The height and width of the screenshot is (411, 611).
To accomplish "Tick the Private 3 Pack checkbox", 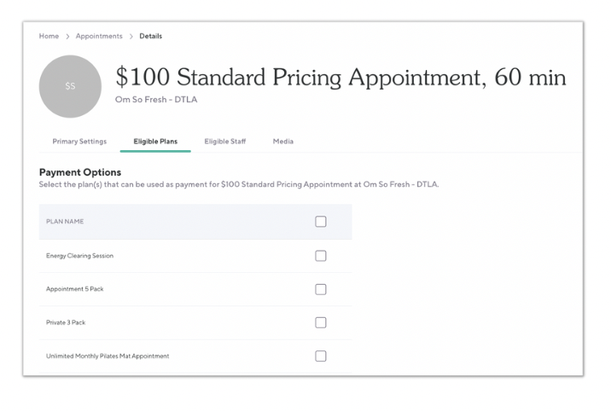I will 321,322.
